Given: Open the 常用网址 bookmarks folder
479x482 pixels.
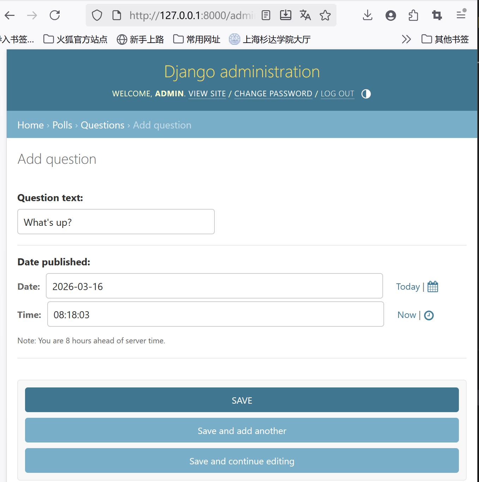Looking at the screenshot, I should pyautogui.click(x=197, y=39).
